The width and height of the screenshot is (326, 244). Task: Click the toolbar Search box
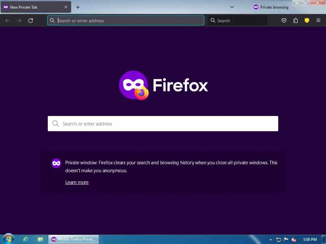tap(237, 21)
